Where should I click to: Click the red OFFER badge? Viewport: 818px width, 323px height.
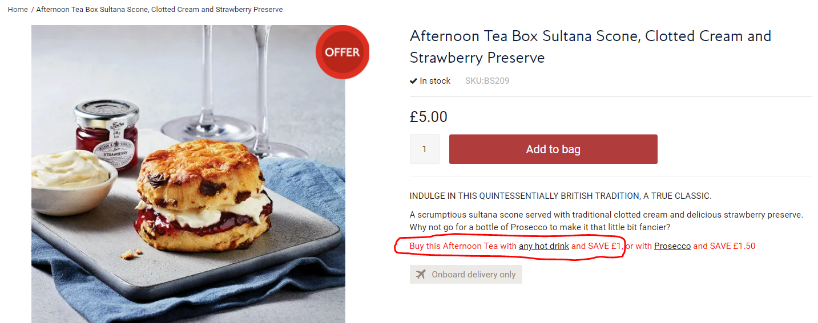tap(342, 52)
